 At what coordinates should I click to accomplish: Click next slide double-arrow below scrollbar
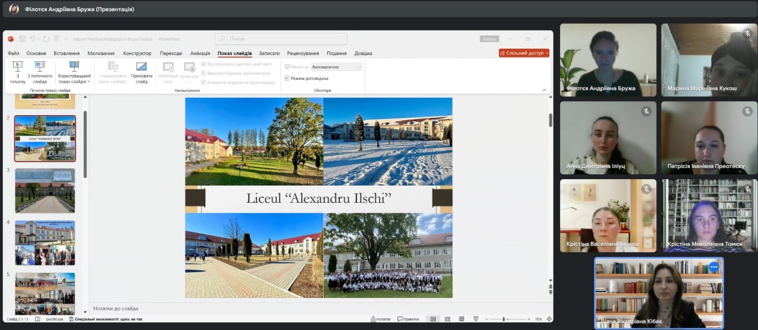[551, 292]
